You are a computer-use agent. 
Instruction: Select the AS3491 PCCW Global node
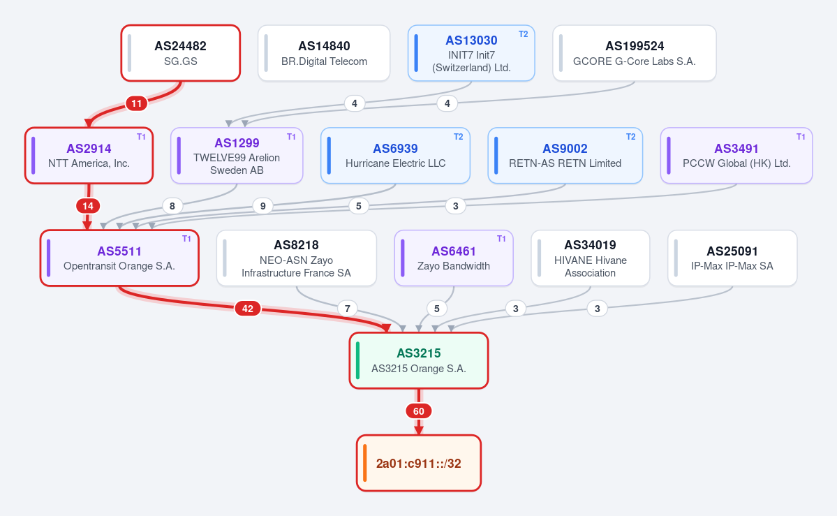736,156
